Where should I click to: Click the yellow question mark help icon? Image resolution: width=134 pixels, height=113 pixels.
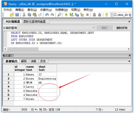107,15
